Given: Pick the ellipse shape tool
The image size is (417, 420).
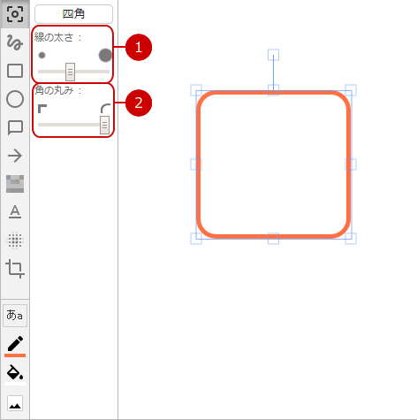Looking at the screenshot, I should coord(15,99).
